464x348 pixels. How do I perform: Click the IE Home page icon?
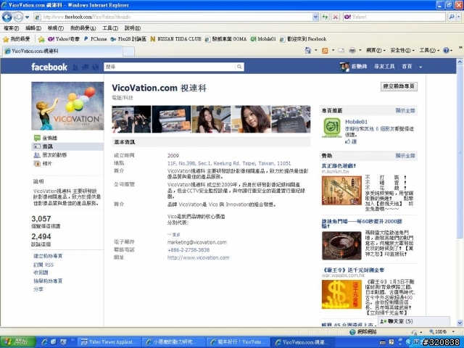pyautogui.click(x=308, y=50)
